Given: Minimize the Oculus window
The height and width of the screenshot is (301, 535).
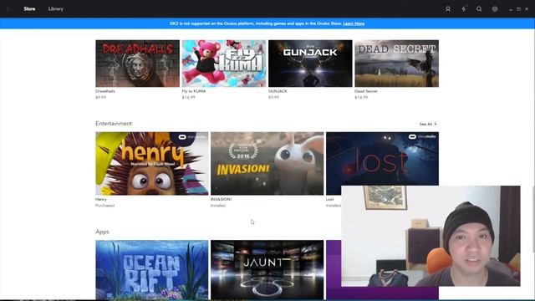Looking at the screenshot, I should [511, 9].
